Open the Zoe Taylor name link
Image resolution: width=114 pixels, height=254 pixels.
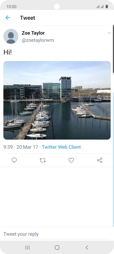(x=33, y=33)
